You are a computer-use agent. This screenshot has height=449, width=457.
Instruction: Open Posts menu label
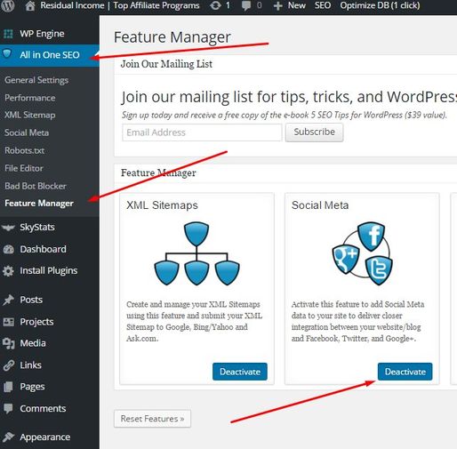[x=31, y=300]
